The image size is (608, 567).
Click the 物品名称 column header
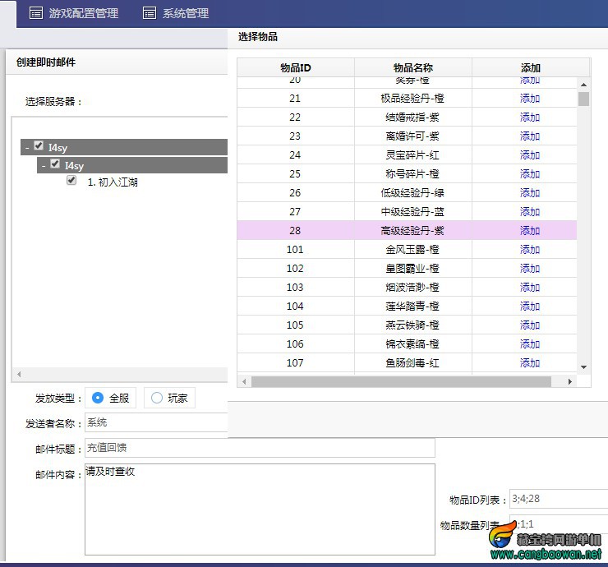click(x=413, y=68)
